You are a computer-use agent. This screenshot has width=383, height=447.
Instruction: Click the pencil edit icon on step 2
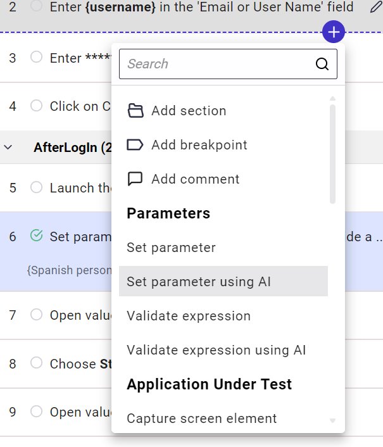(376, 6)
